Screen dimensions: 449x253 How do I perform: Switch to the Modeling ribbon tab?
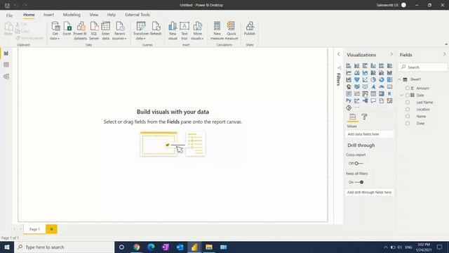(72, 15)
